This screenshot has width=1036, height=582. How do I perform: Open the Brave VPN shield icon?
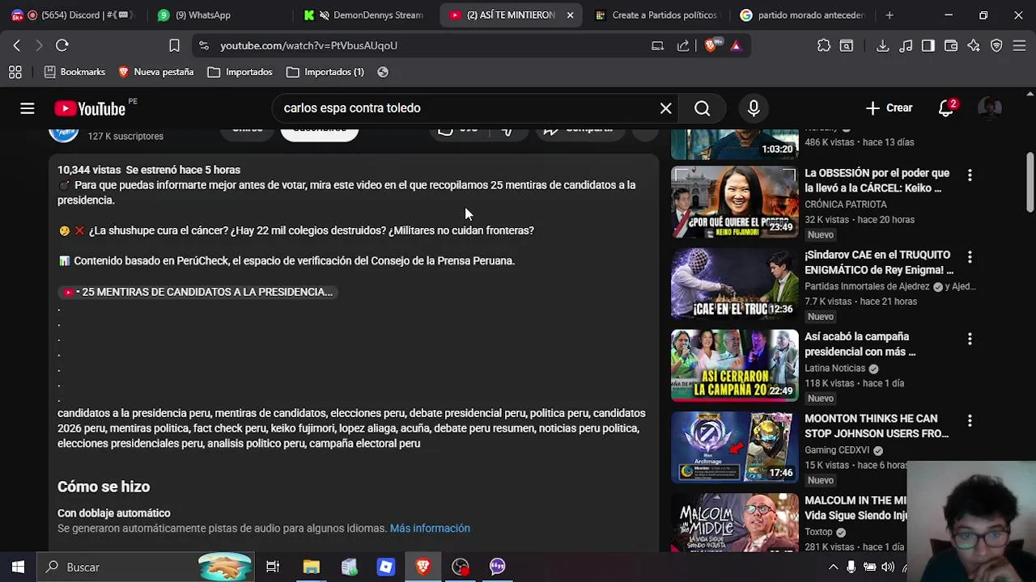tap(996, 46)
